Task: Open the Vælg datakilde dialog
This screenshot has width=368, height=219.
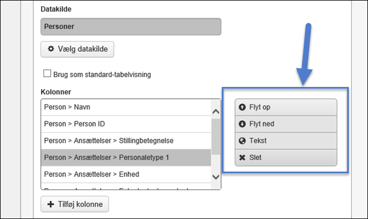Action: [x=77, y=49]
